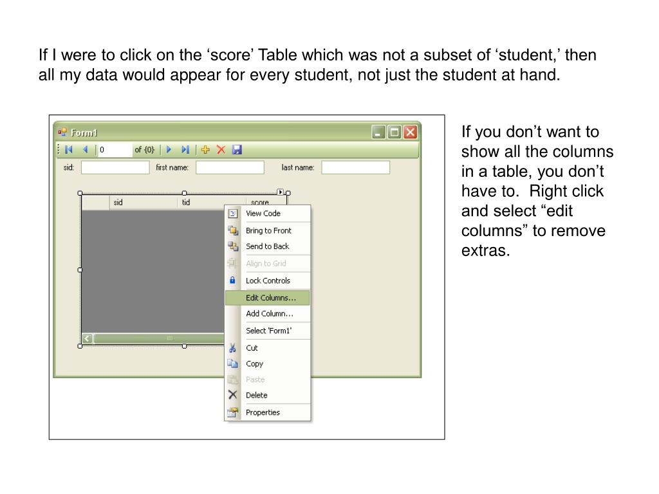Click the last name text field
The height and width of the screenshot is (494, 659).
(x=355, y=167)
